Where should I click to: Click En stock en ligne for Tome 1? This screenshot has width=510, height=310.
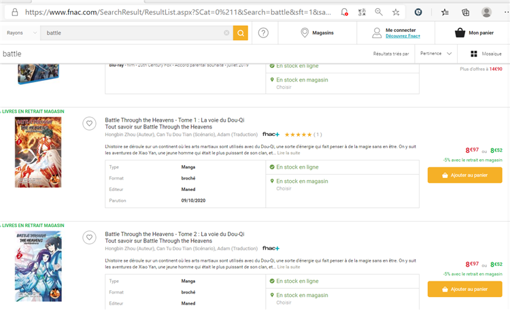coord(297,167)
